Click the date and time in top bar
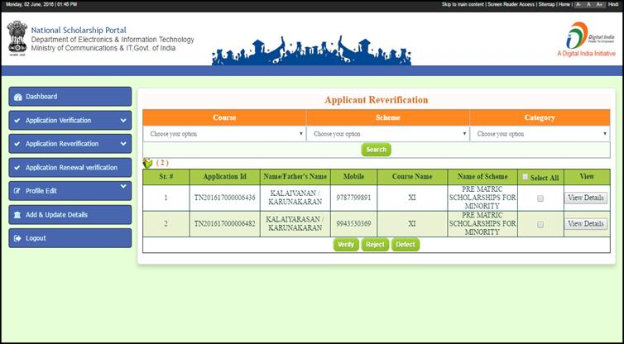The height and width of the screenshot is (344, 624). (x=41, y=4)
